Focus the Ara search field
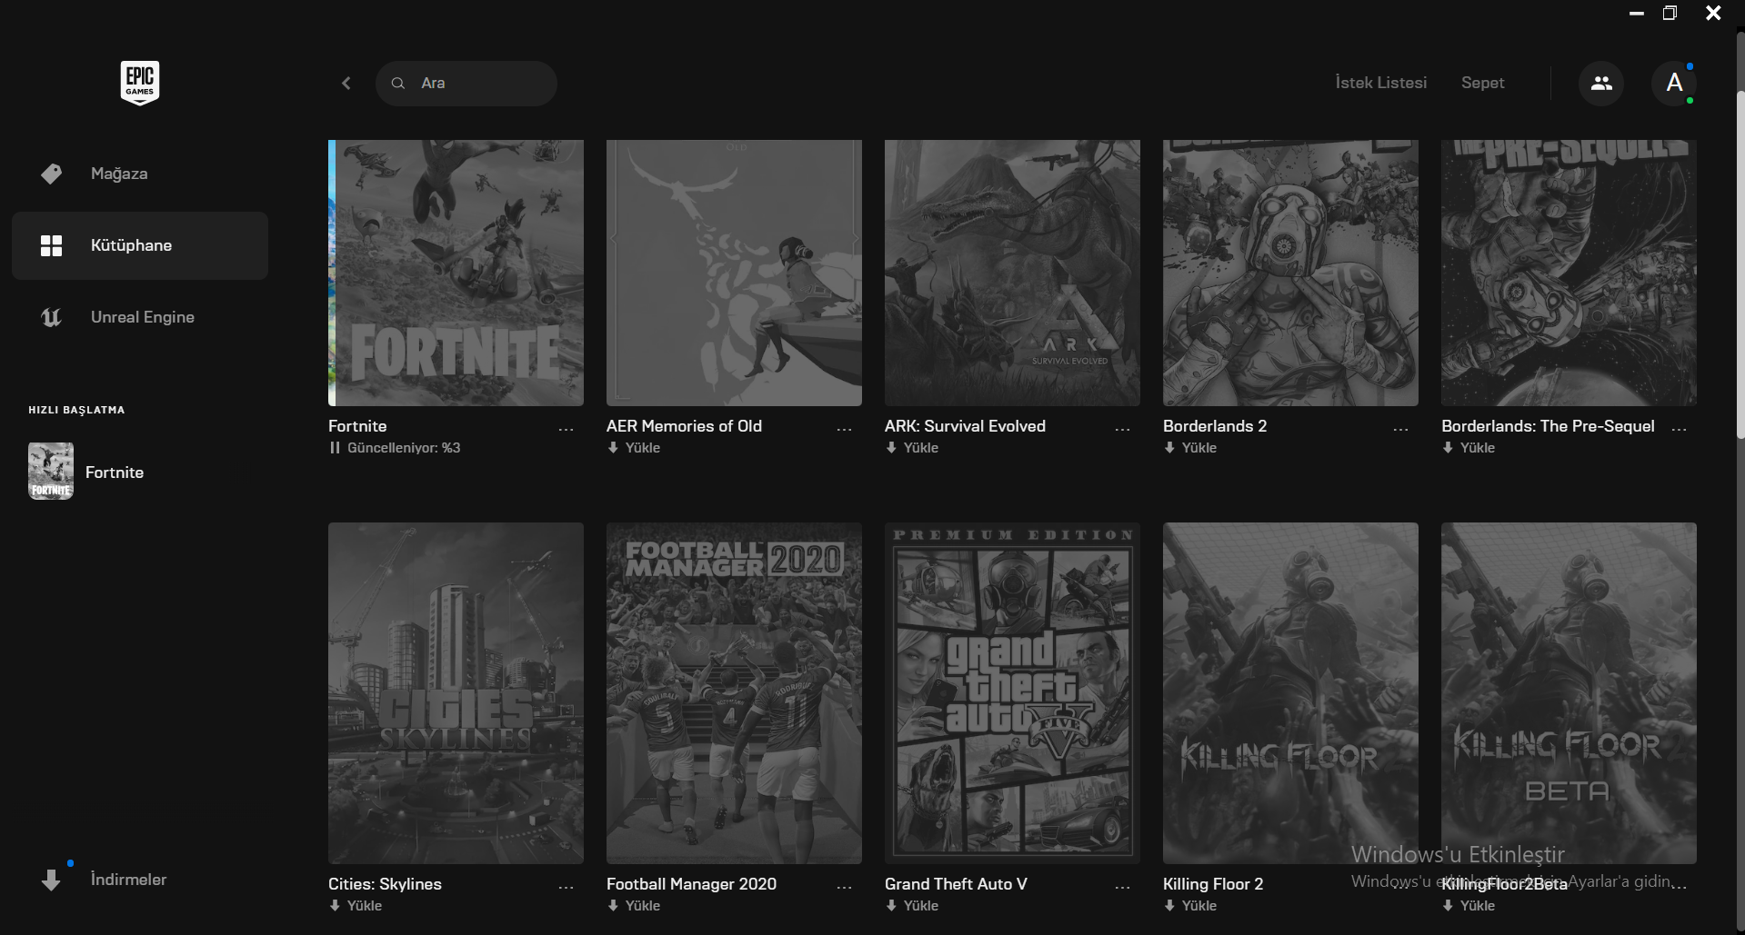1745x935 pixels. (x=466, y=84)
